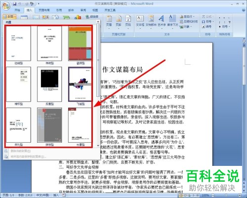The image size is (247, 198).
Task: Collapse the 封面 cover page dropdown button
Action: (x=9, y=17)
